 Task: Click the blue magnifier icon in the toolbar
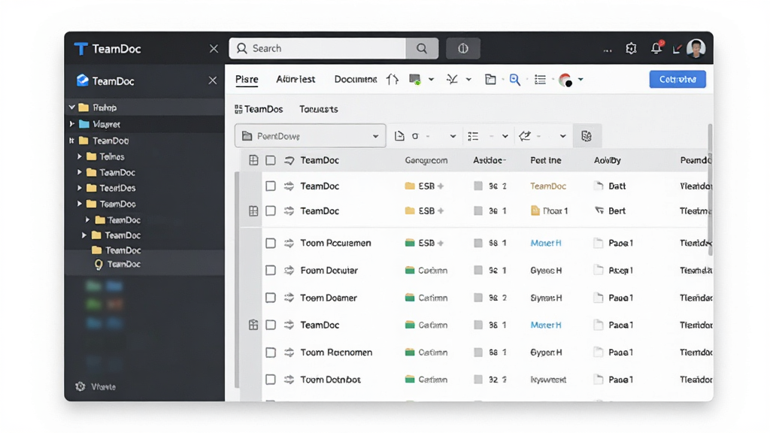[514, 80]
